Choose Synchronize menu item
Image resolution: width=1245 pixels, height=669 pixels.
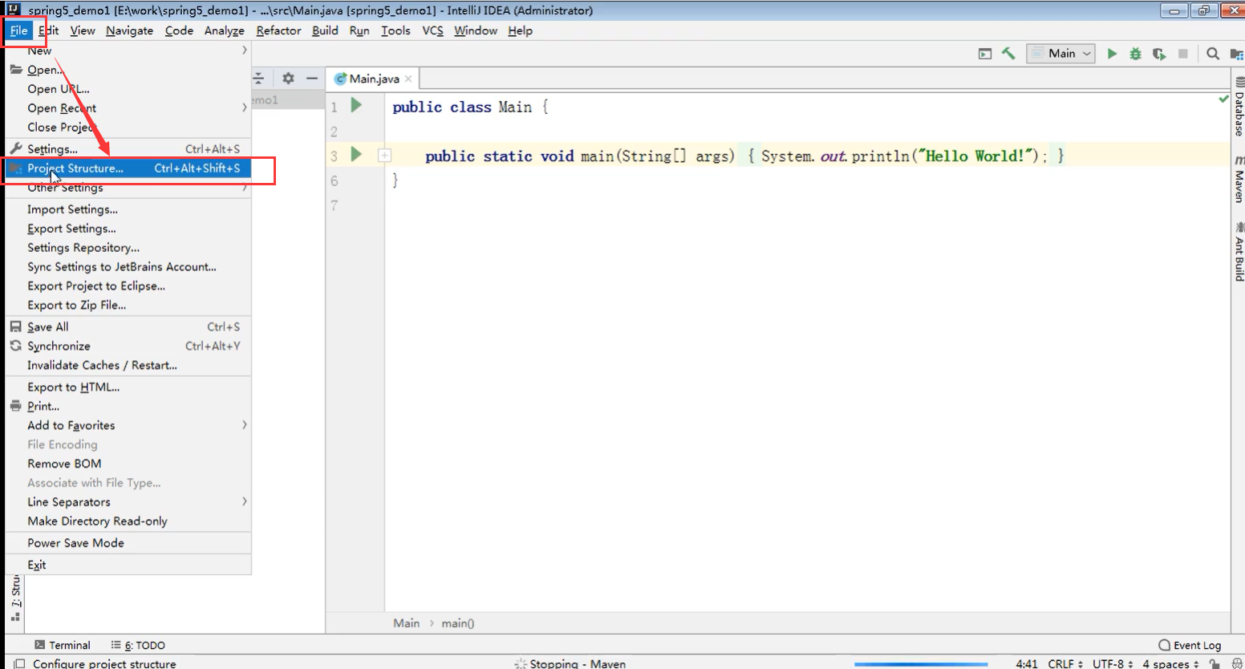[128, 346]
